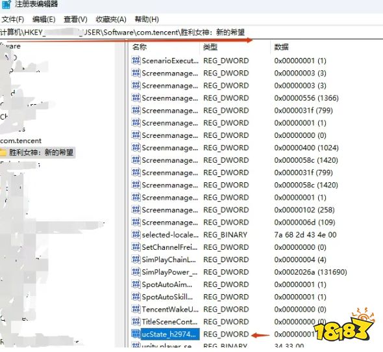
Task: Click the TitleSceneCont... value icon
Action: pyautogui.click(x=136, y=321)
